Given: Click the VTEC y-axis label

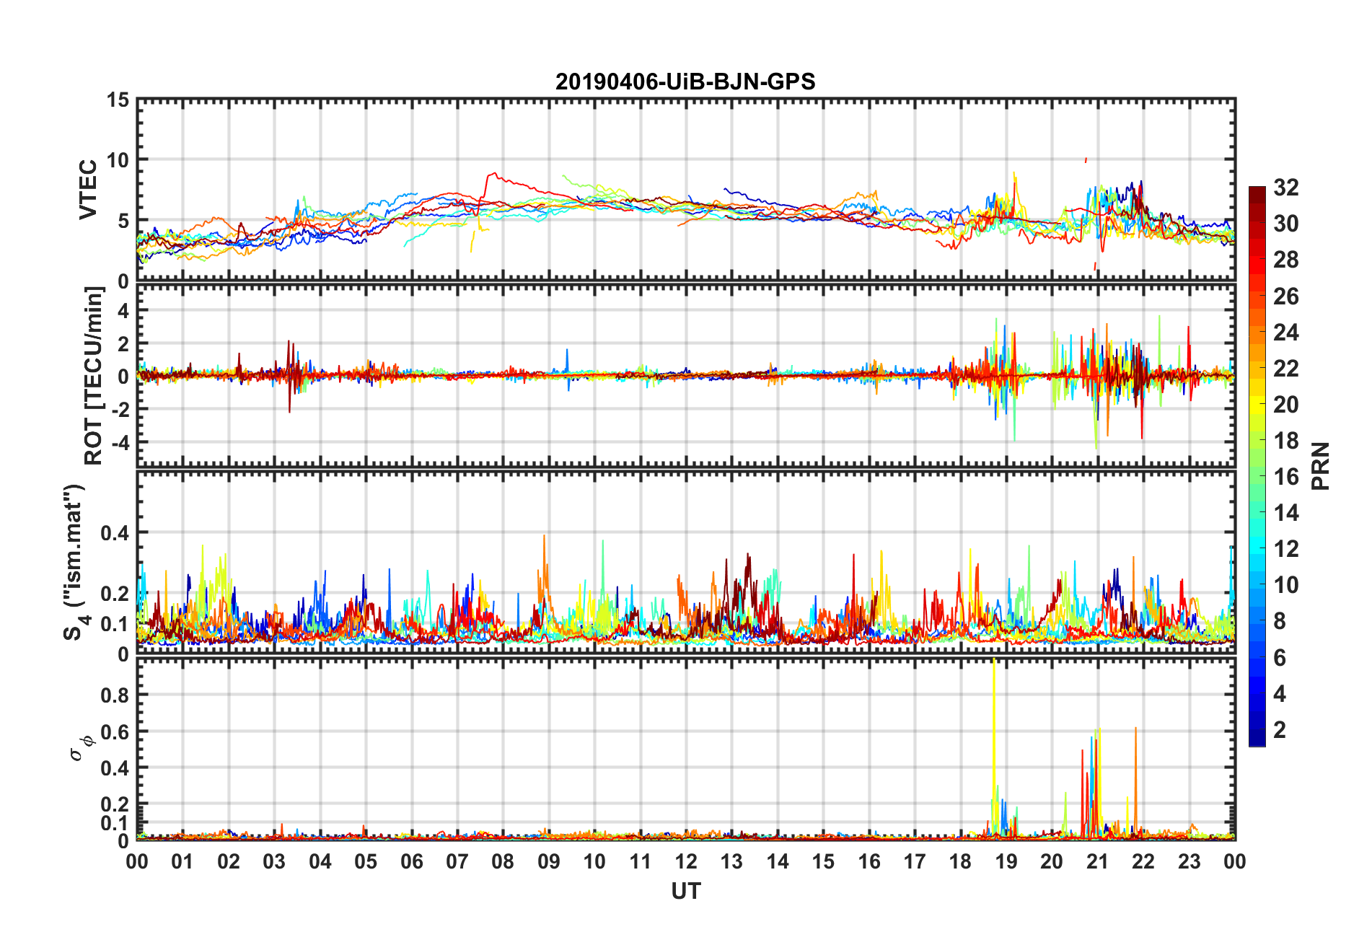Looking at the screenshot, I should 88,190.
